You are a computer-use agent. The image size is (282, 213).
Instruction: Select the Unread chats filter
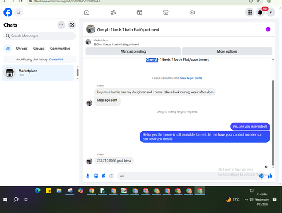(21, 49)
